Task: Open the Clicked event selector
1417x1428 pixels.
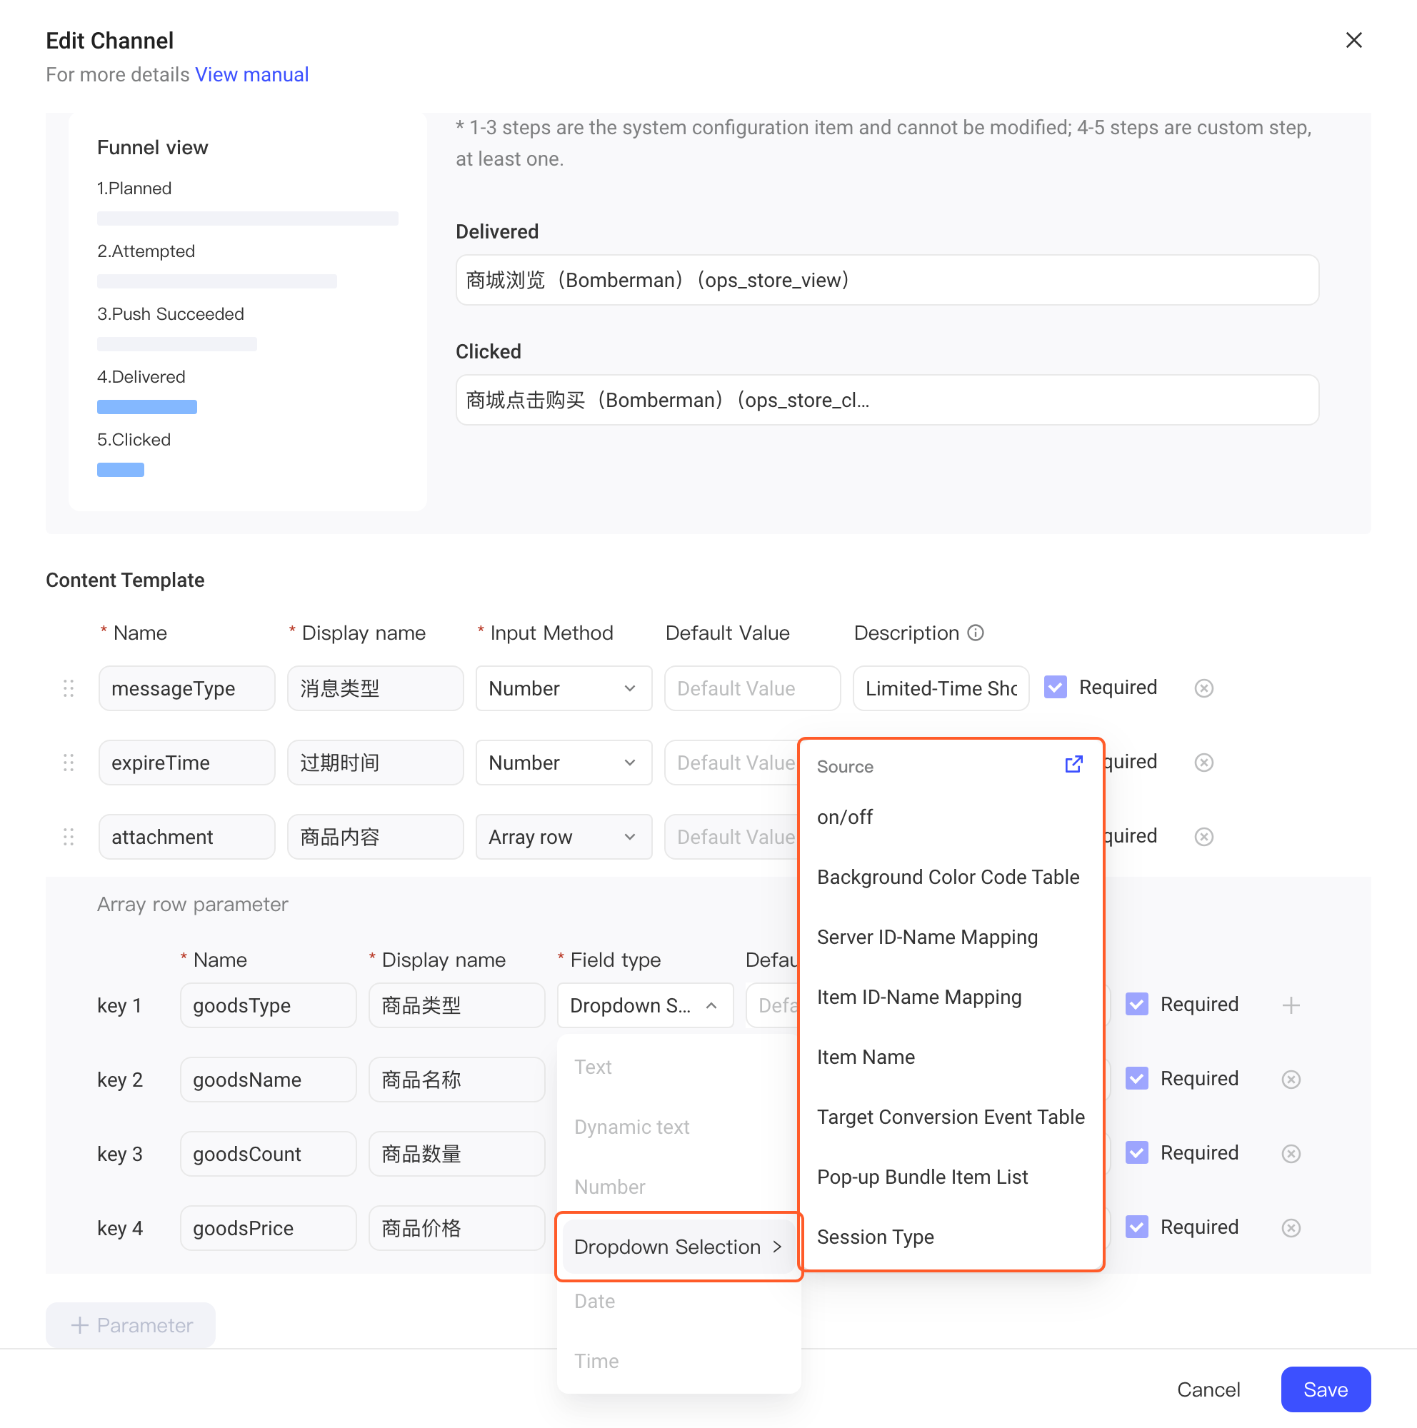Action: (887, 400)
